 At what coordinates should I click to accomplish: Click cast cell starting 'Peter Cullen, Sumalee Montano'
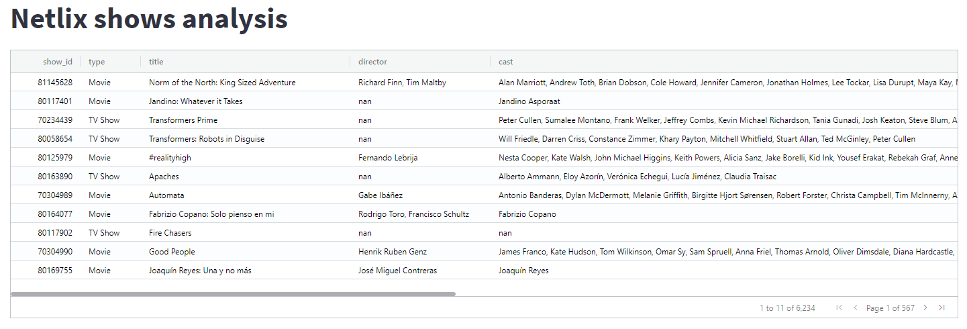coord(727,120)
